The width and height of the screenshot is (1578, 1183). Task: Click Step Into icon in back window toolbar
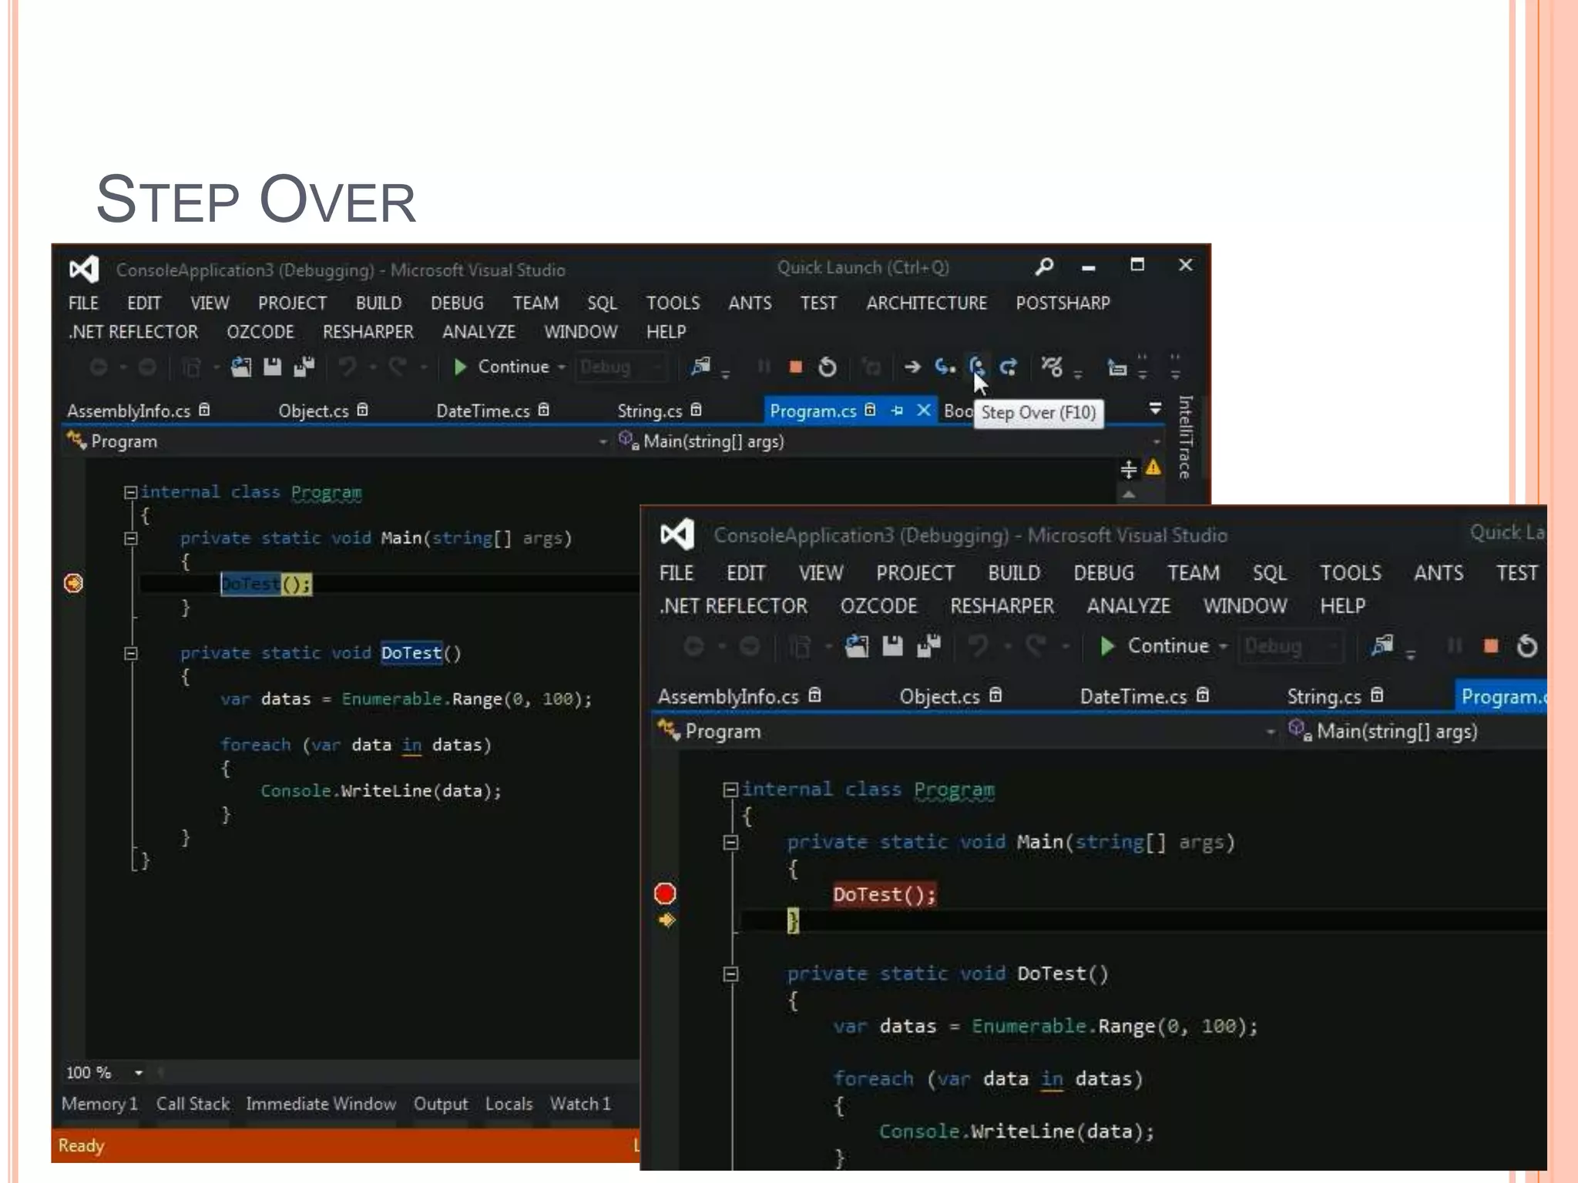pyautogui.click(x=945, y=367)
